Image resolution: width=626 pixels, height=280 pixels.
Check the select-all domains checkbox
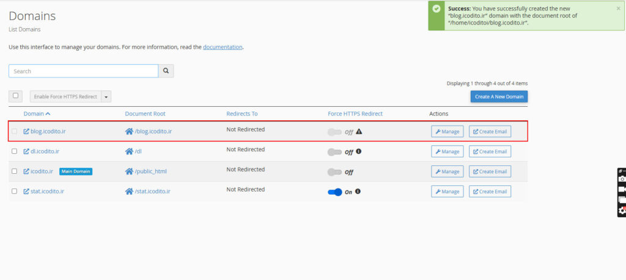click(15, 96)
